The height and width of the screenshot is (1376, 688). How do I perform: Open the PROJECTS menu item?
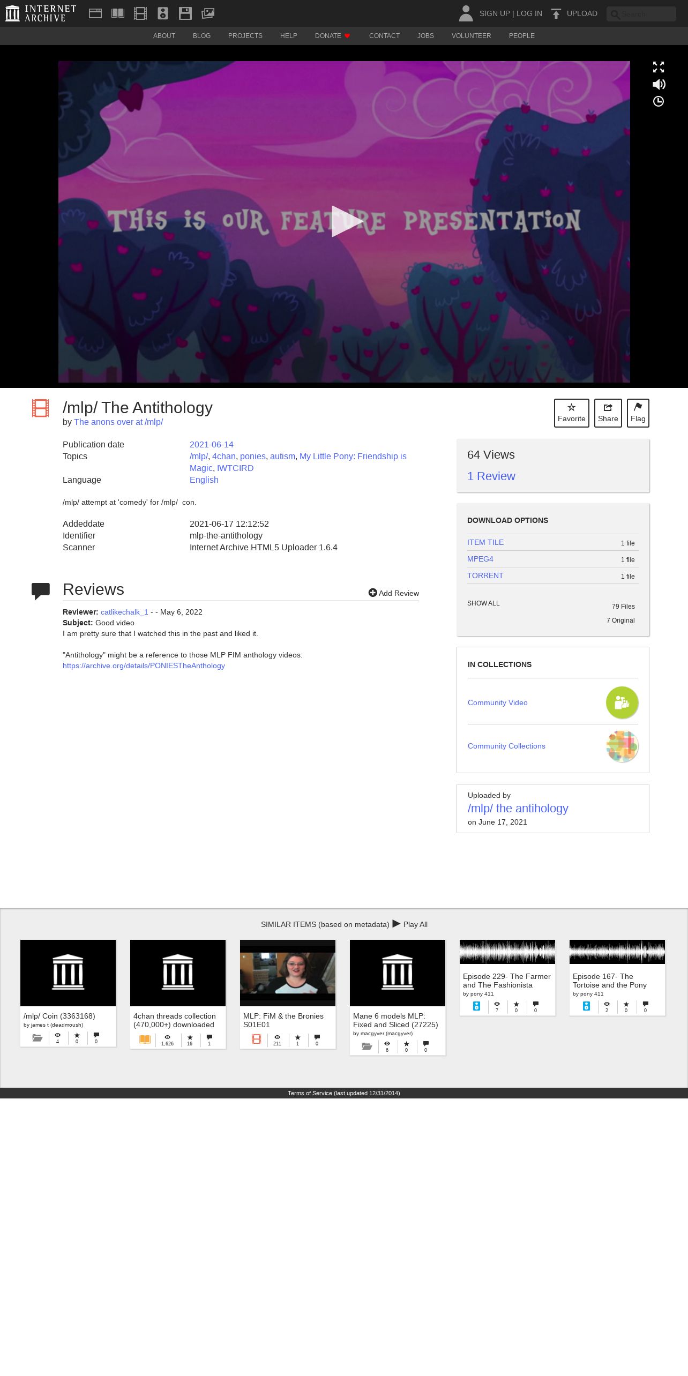(x=245, y=36)
